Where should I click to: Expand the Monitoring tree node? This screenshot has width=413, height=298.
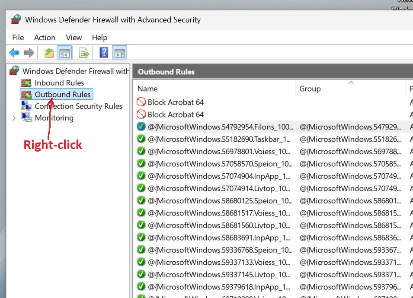point(14,118)
